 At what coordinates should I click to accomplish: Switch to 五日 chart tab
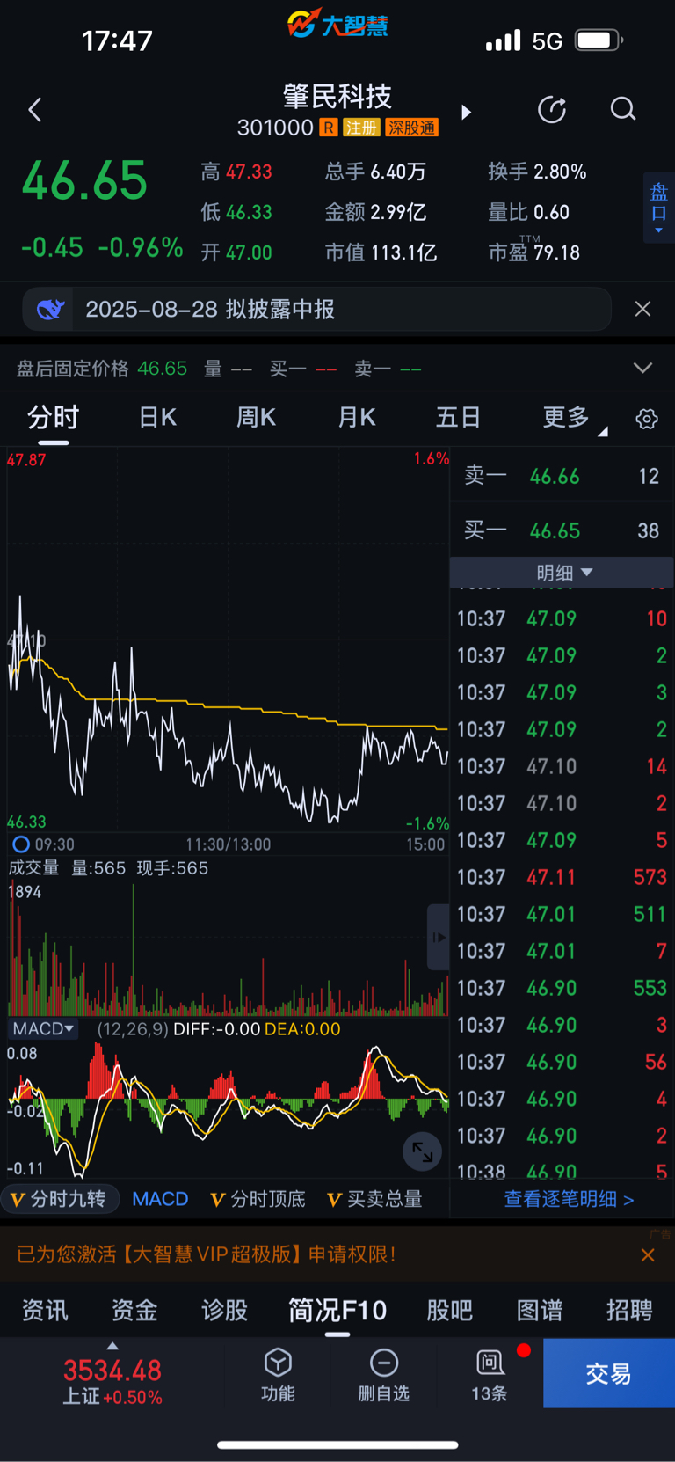click(x=458, y=417)
